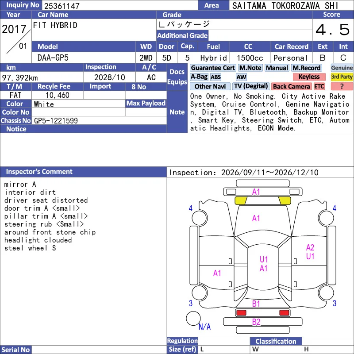Click the Classification header
The width and height of the screenshot is (354, 354).
pyautogui.click(x=276, y=341)
